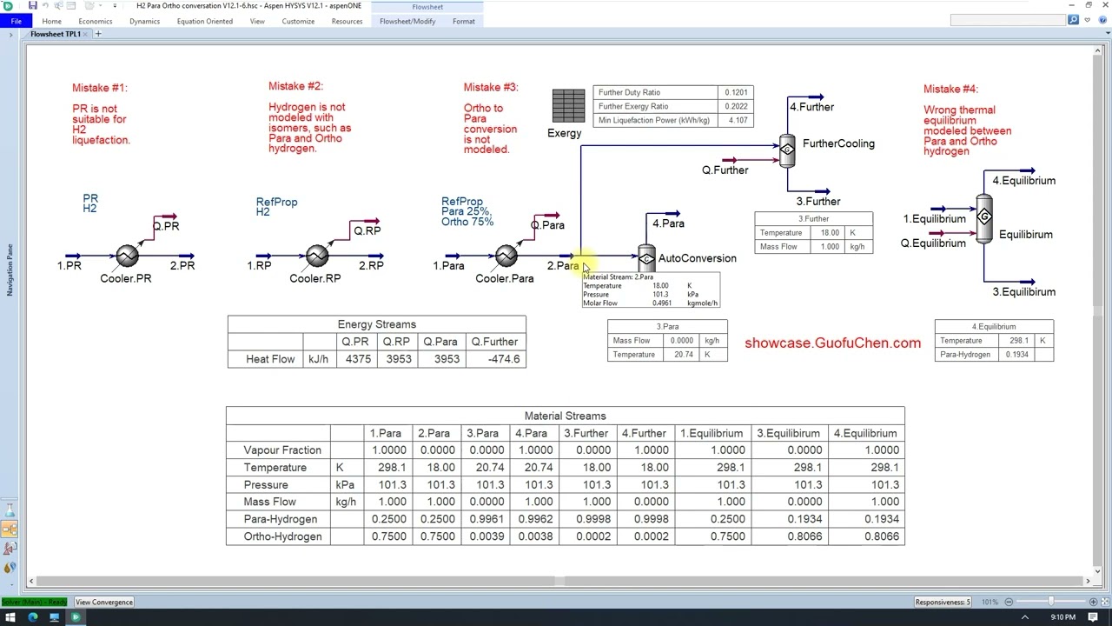Click the Mistake #4 heading text
Image resolution: width=1112 pixels, height=626 pixels.
click(950, 89)
